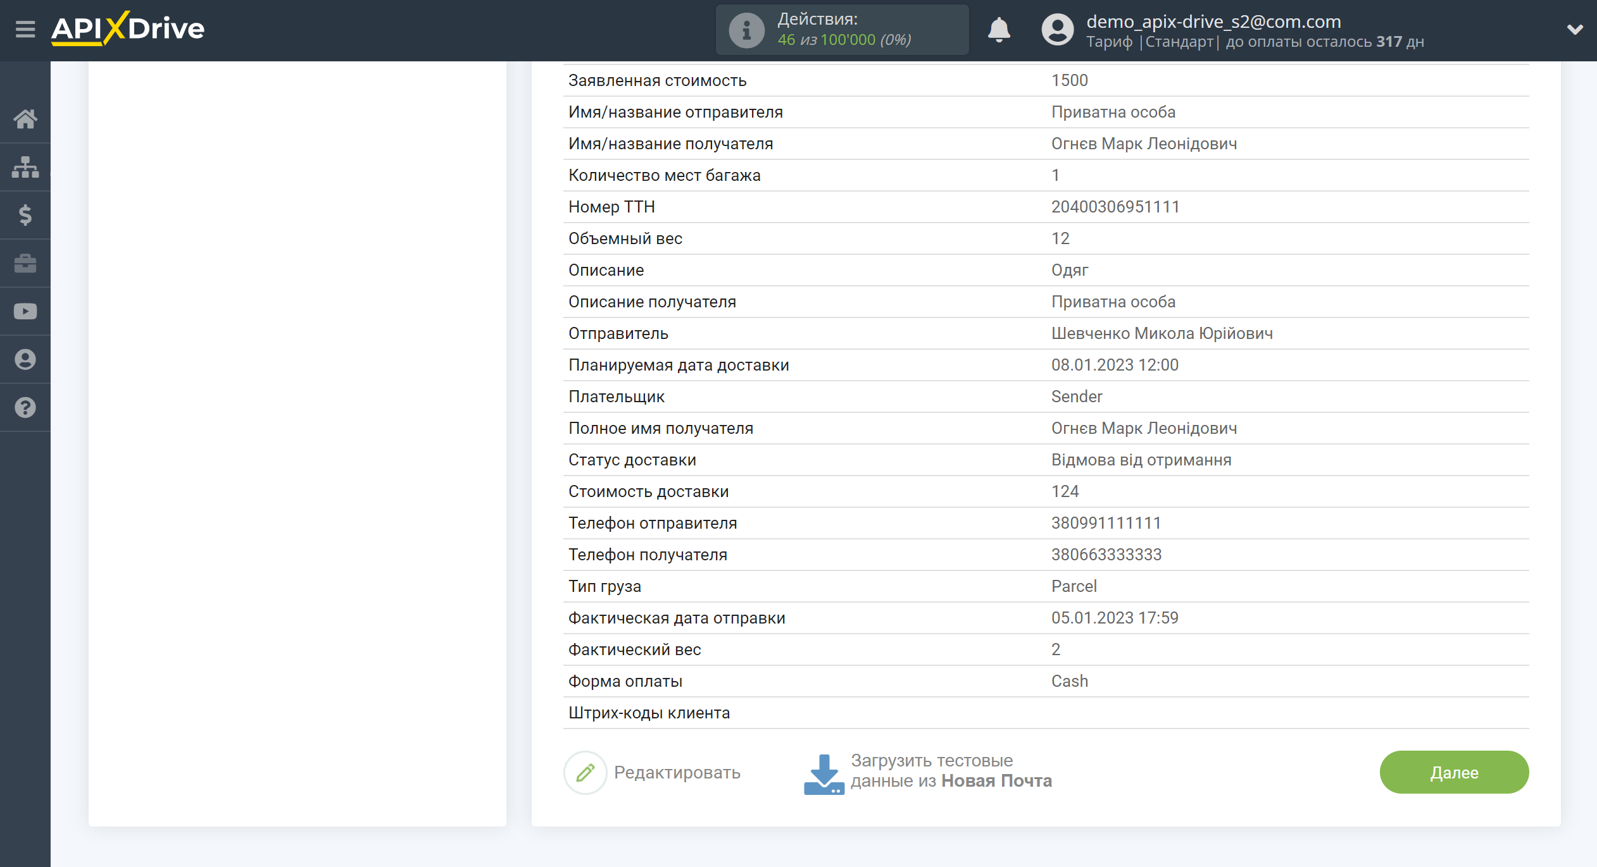Click the APIXDrive logo icon
Image resolution: width=1597 pixels, height=867 pixels.
tap(128, 29)
